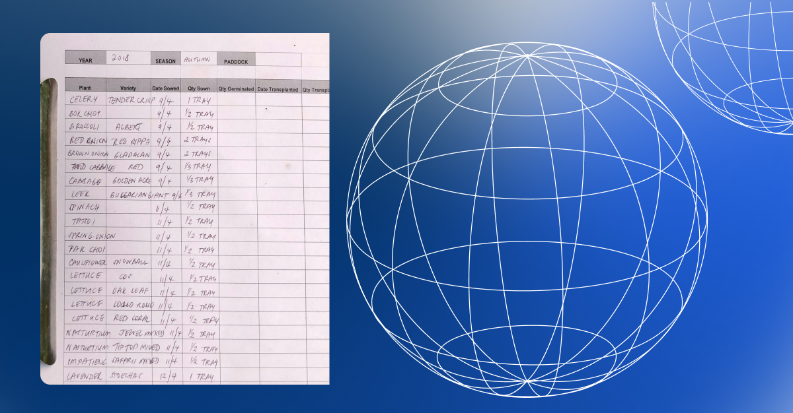Click the Date Sowed column header
Image resolution: width=793 pixels, height=413 pixels.
(165, 88)
